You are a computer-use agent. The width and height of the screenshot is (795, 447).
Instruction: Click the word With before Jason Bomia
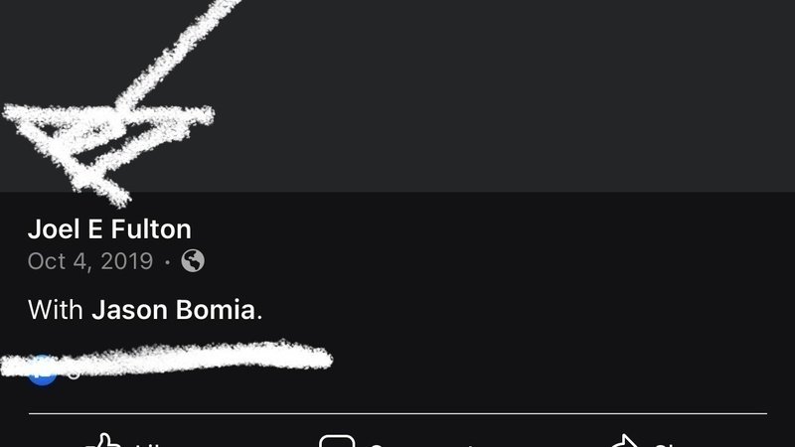56,310
